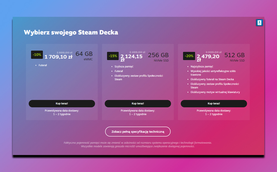This screenshot has width=277, height=172.
Task: Open Zobacz pełną specyfikację techniczną
Action: [138, 132]
